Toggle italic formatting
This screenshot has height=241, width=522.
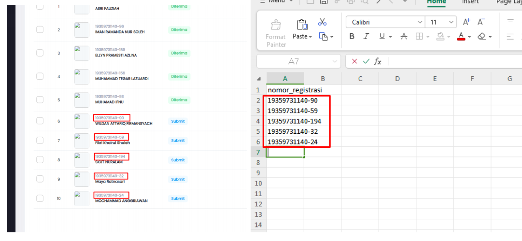367,36
